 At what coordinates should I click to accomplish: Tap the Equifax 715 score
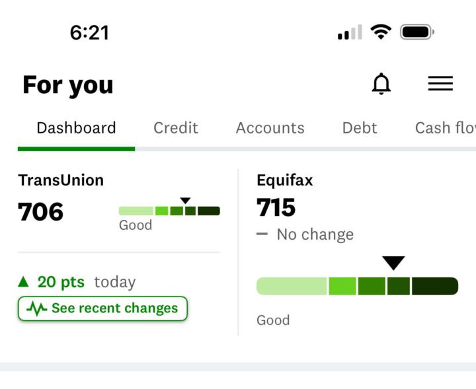276,208
